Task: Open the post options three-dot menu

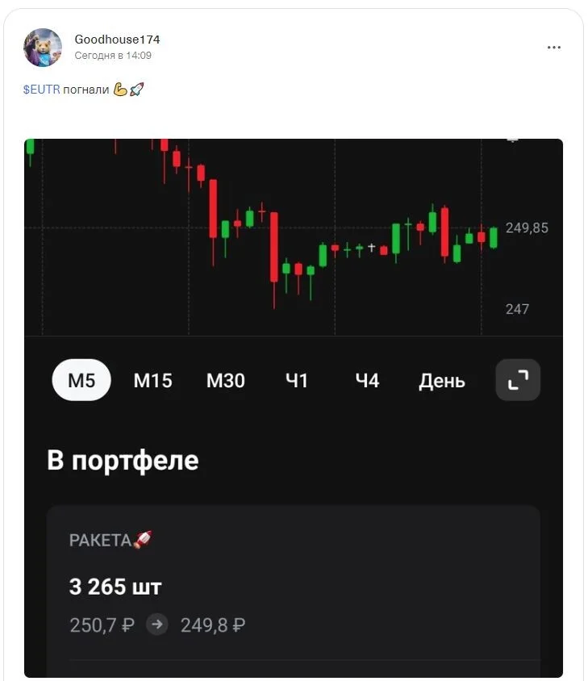Action: [553, 48]
